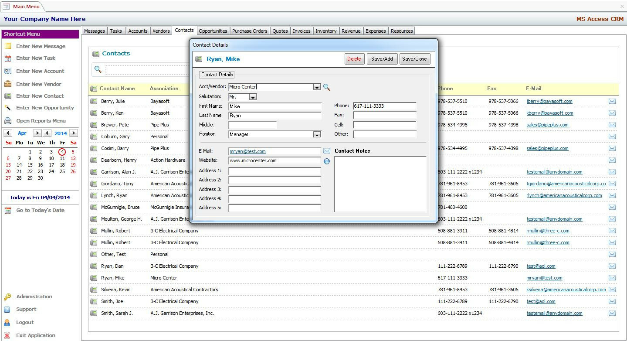Click the Support help icon
This screenshot has height=341, width=627.
pyautogui.click(x=7, y=309)
